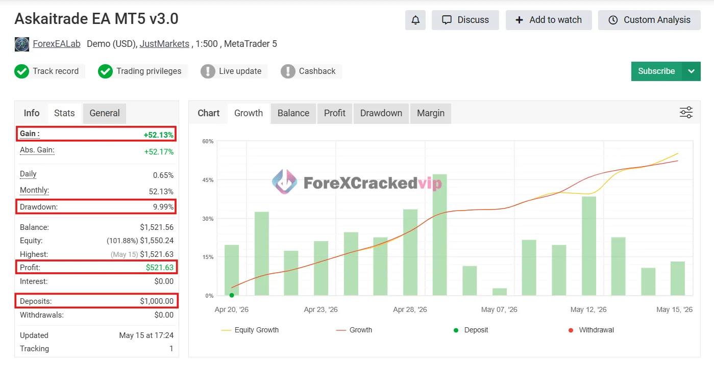Select the Drawdown chart tab

381,113
